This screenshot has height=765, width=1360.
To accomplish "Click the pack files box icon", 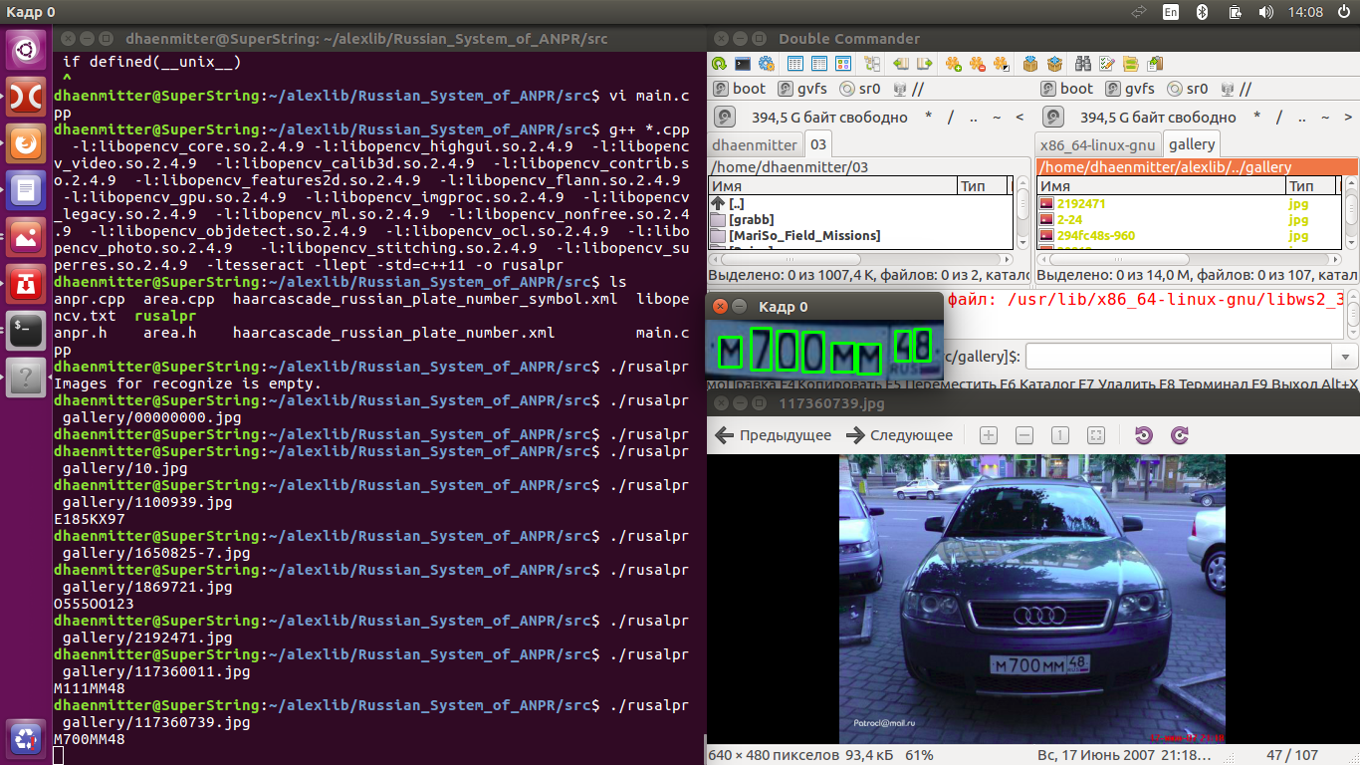I will (x=1030, y=63).
